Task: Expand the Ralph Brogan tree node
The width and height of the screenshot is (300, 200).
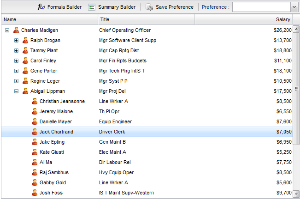Action: coord(17,40)
